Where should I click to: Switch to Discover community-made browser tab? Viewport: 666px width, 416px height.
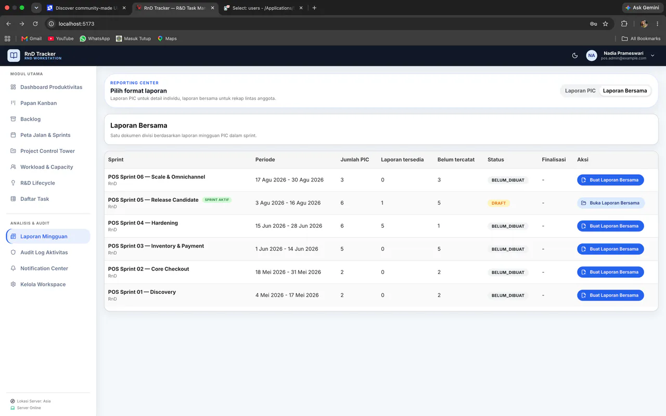(x=86, y=8)
